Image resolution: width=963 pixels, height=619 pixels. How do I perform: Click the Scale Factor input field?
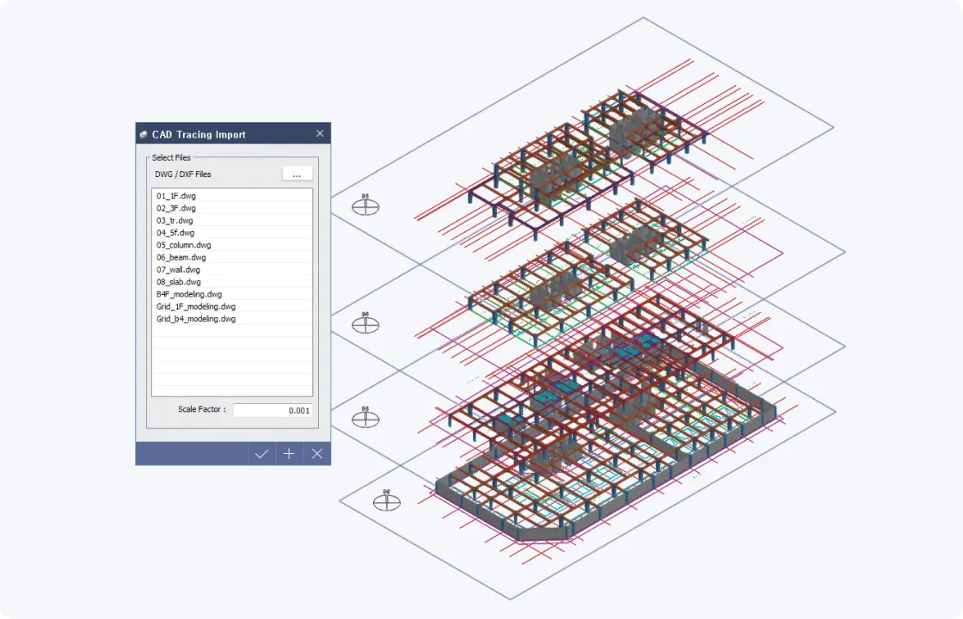coord(273,410)
